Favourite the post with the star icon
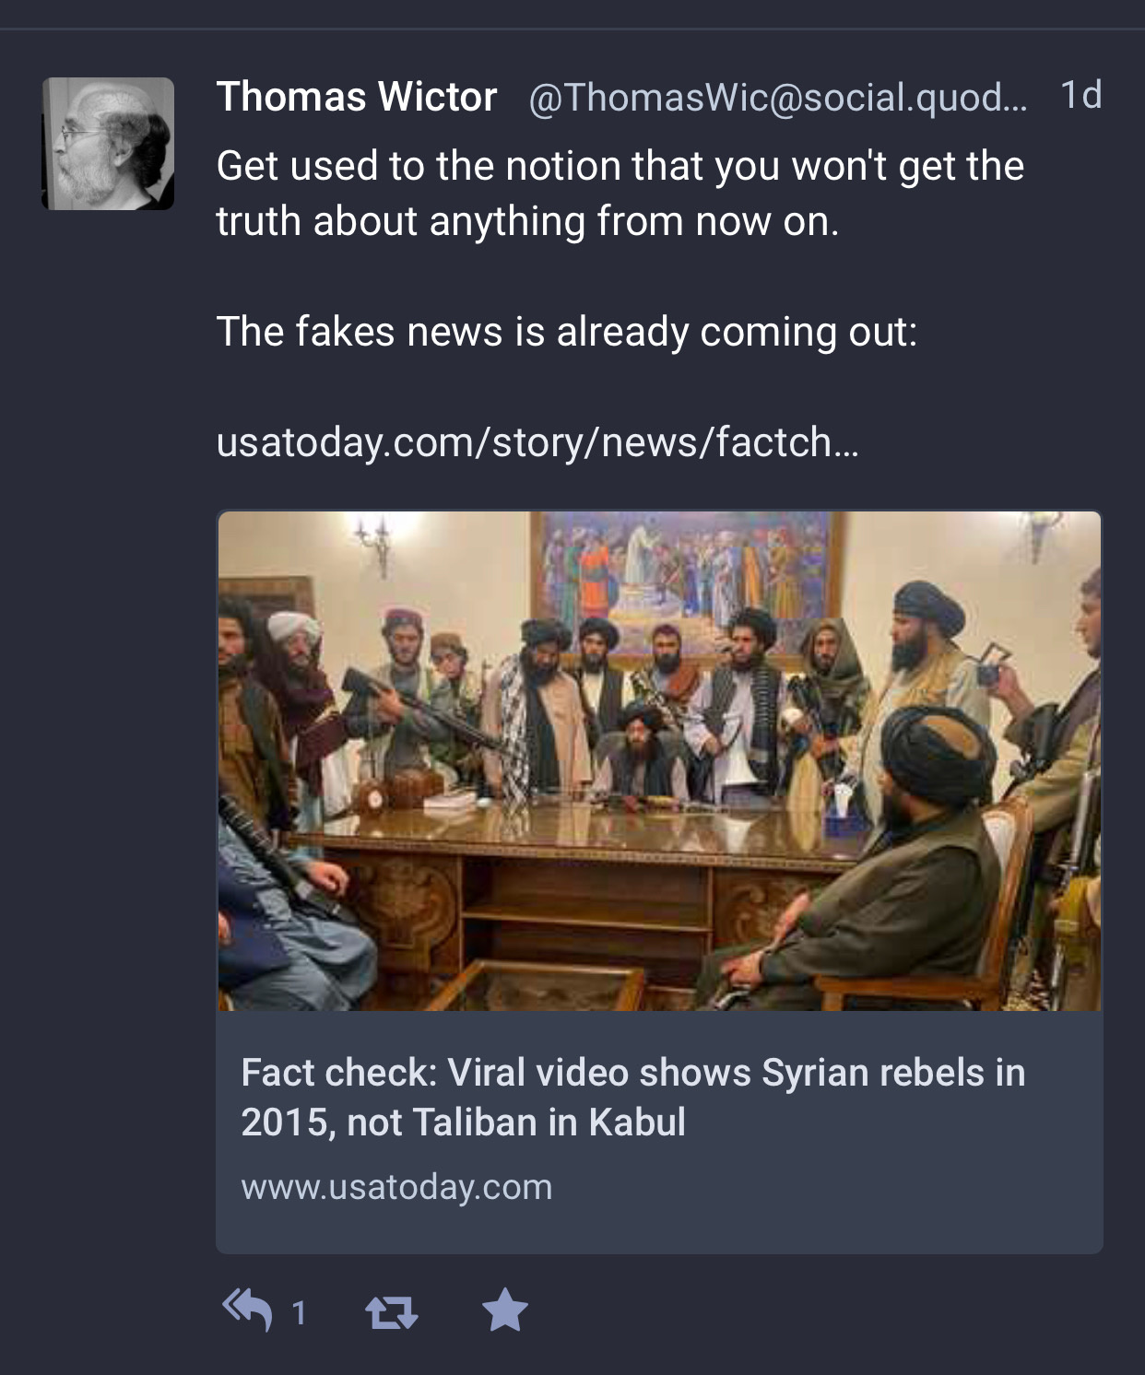Image resolution: width=1145 pixels, height=1375 pixels. (x=505, y=1310)
